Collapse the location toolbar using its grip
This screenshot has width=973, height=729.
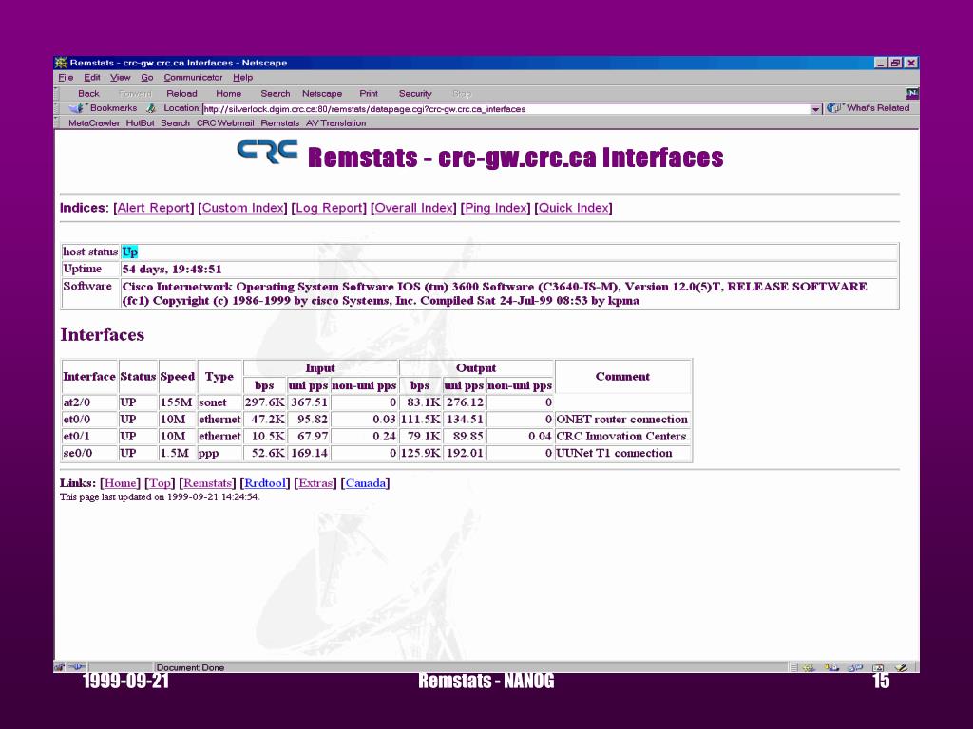click(57, 108)
